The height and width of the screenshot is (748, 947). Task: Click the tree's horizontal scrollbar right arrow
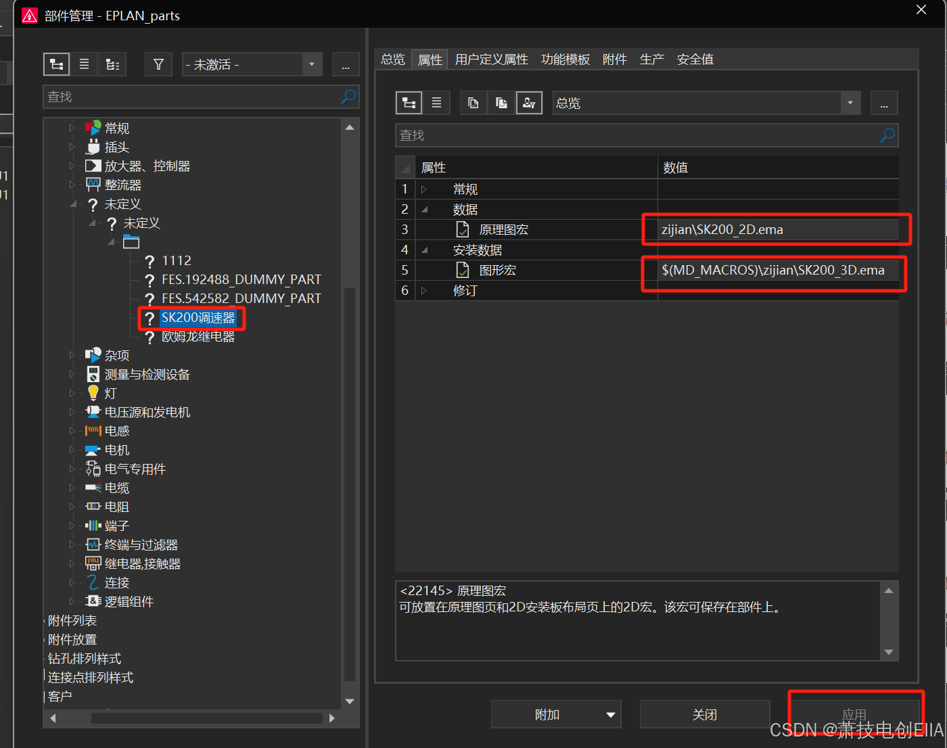(x=331, y=718)
